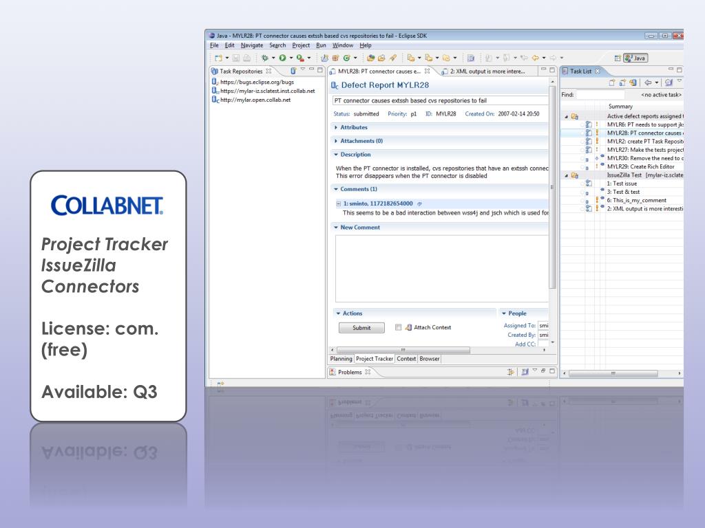
Task: Click the Focus on Workweek icon in Task List
Action: coord(669,82)
